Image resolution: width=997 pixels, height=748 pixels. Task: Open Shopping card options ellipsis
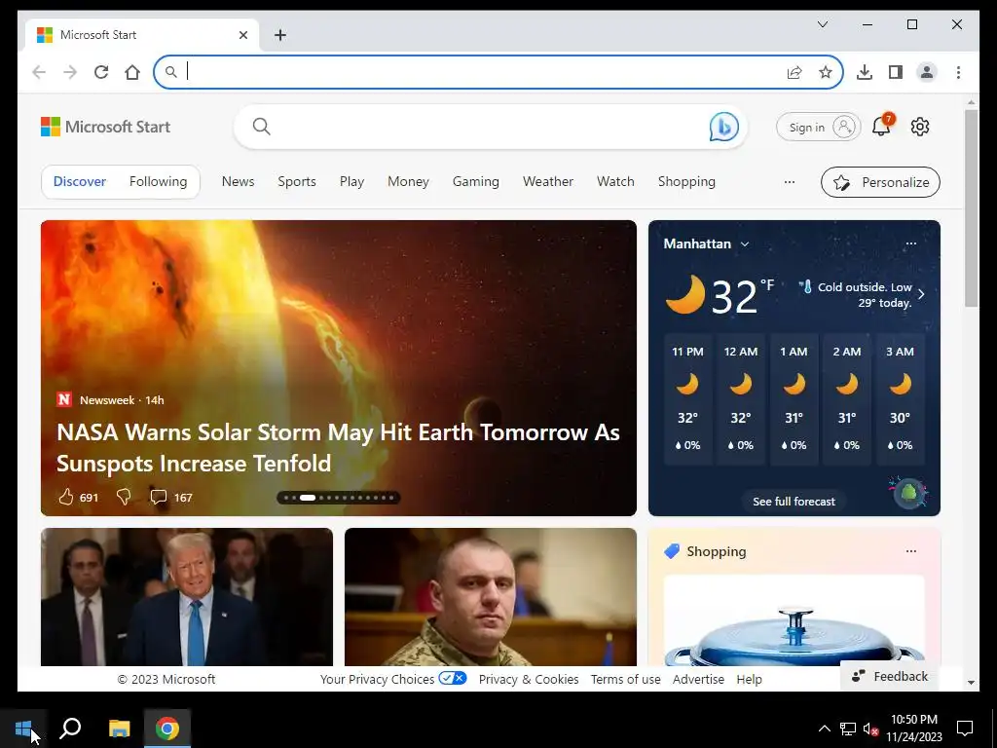[911, 551]
